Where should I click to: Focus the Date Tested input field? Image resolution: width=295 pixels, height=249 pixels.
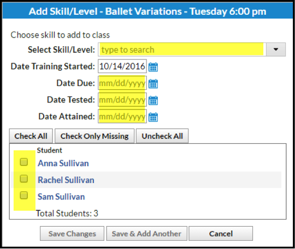[122, 100]
